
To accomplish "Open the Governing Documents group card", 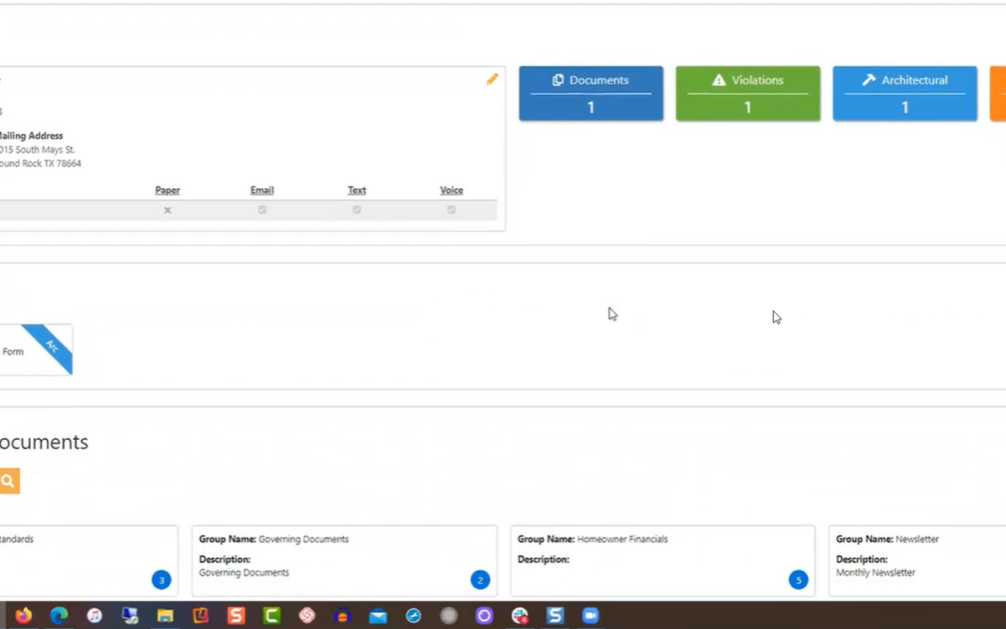I will 344,559.
